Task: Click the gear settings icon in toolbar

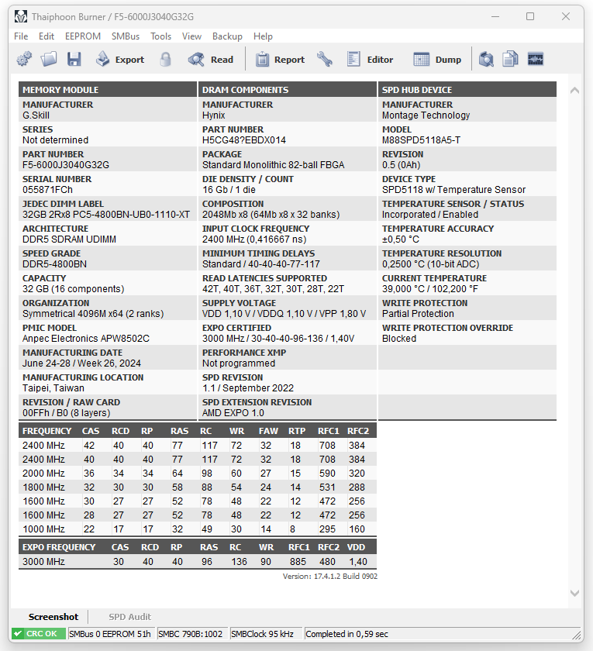Action: 24,59
